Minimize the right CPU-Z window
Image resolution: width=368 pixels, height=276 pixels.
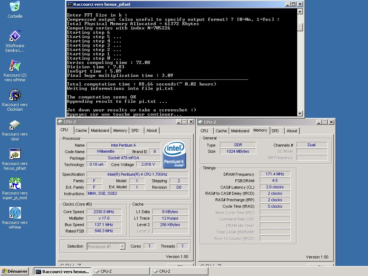tap(319, 122)
